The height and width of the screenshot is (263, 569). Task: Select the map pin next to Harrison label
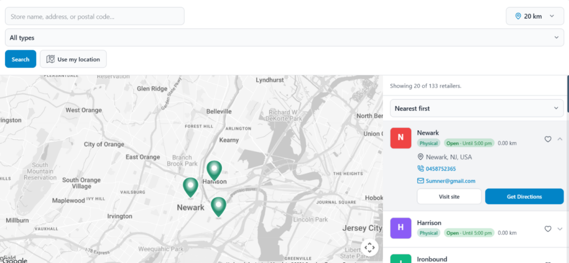coord(214,171)
